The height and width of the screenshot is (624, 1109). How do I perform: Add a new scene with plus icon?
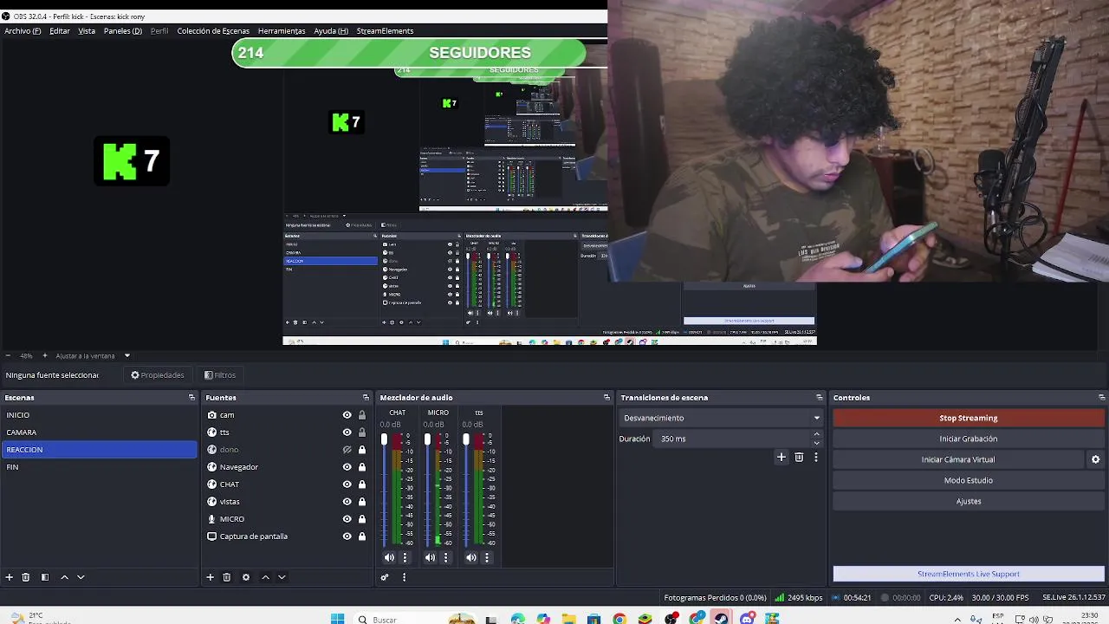10,577
